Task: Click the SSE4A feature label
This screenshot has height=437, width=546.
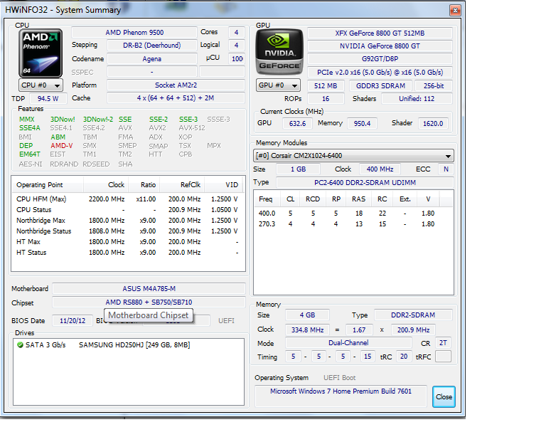Action: point(30,128)
